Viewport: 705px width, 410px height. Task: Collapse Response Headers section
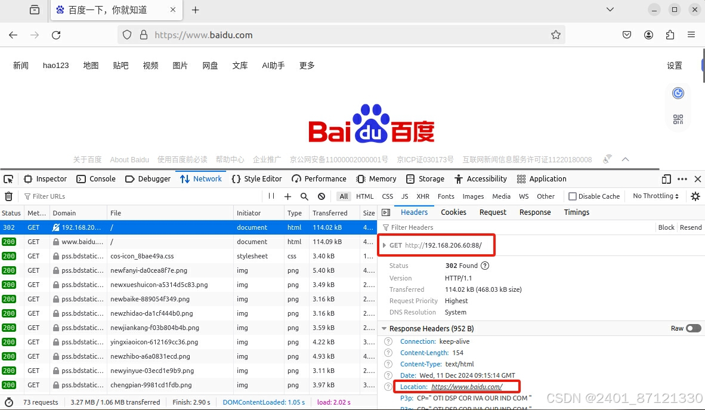click(384, 329)
